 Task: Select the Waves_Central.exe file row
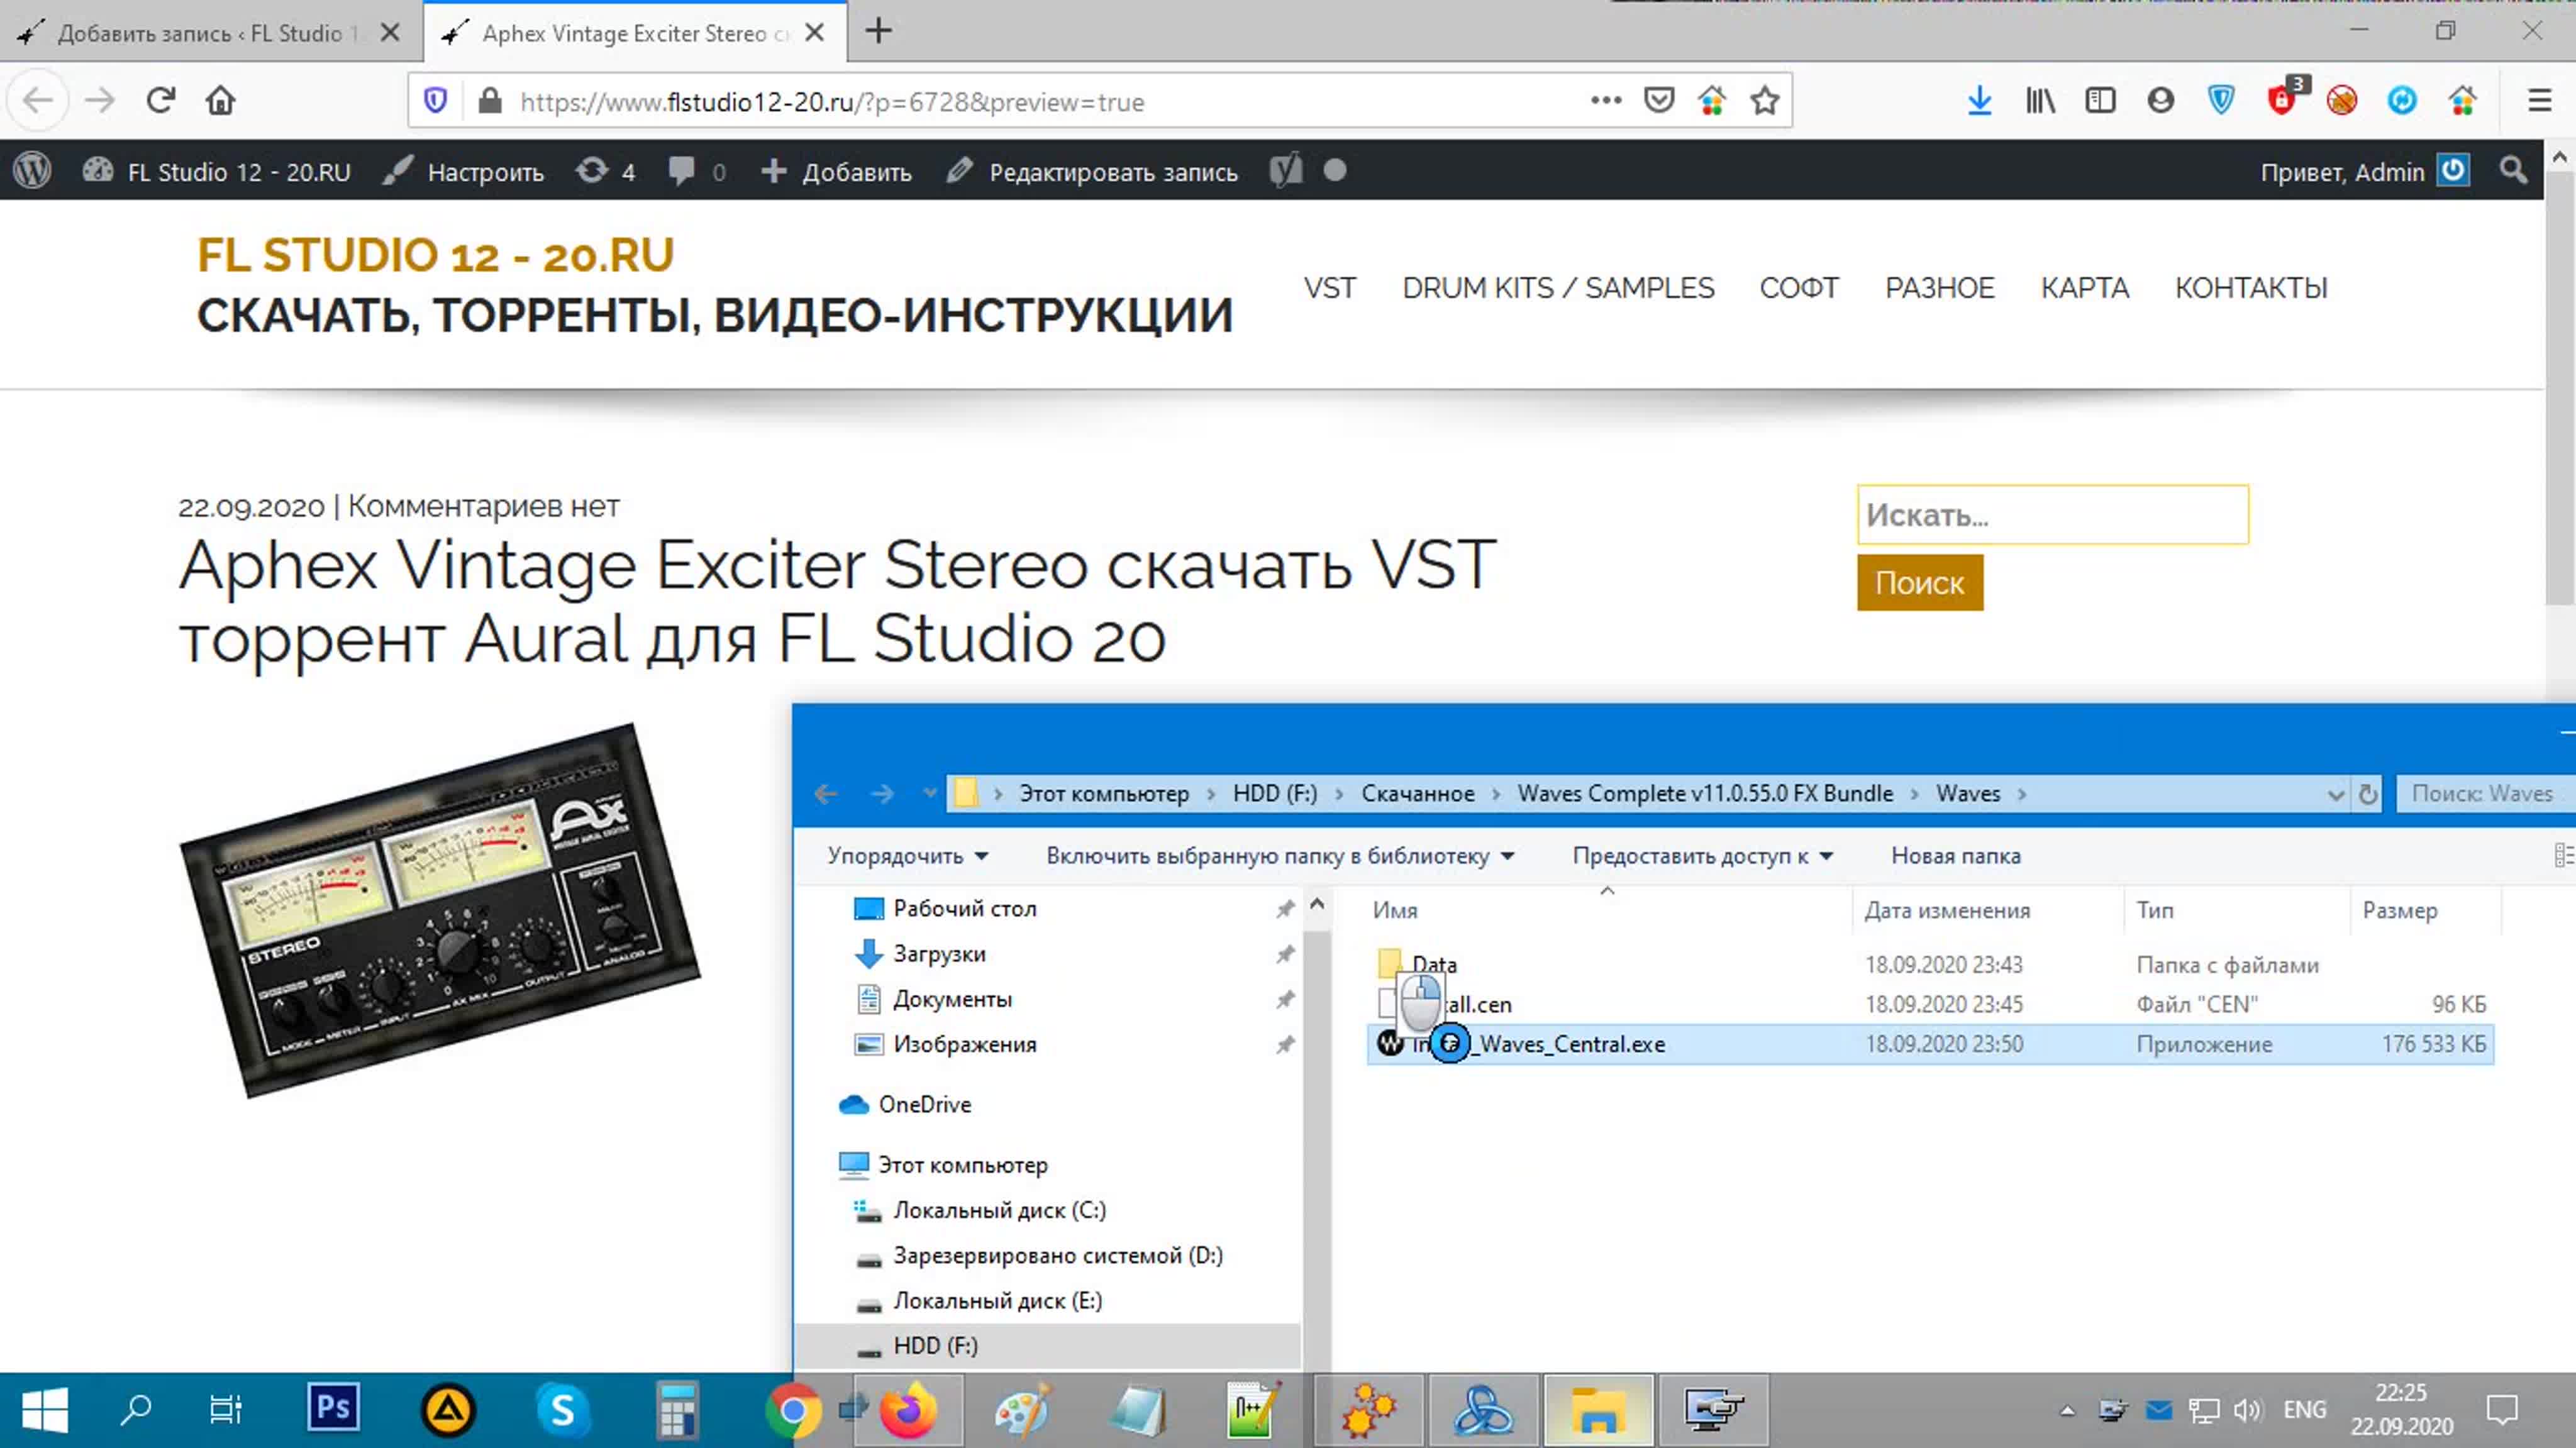(1930, 1044)
